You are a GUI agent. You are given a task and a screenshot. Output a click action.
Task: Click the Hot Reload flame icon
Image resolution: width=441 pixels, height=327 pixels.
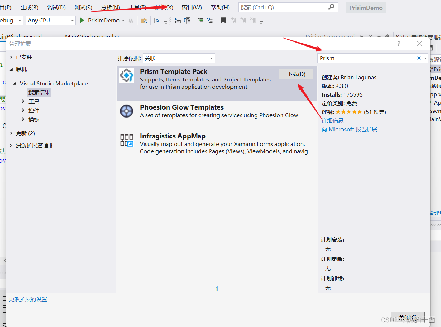coord(131,21)
